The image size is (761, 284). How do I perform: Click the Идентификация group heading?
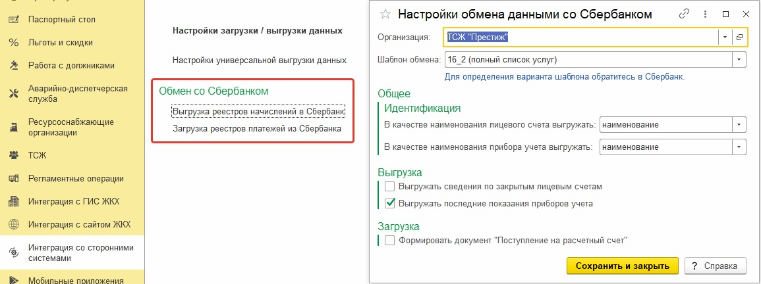422,108
